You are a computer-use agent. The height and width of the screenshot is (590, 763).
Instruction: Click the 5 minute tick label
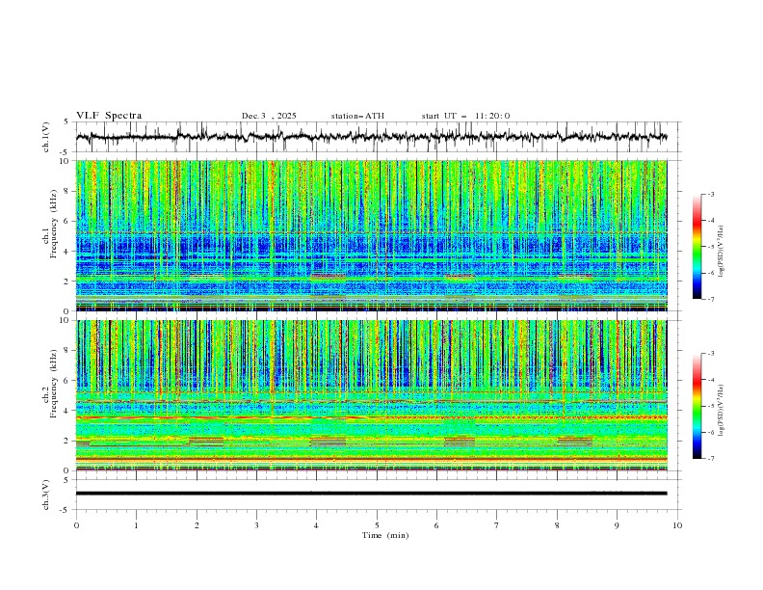click(377, 525)
